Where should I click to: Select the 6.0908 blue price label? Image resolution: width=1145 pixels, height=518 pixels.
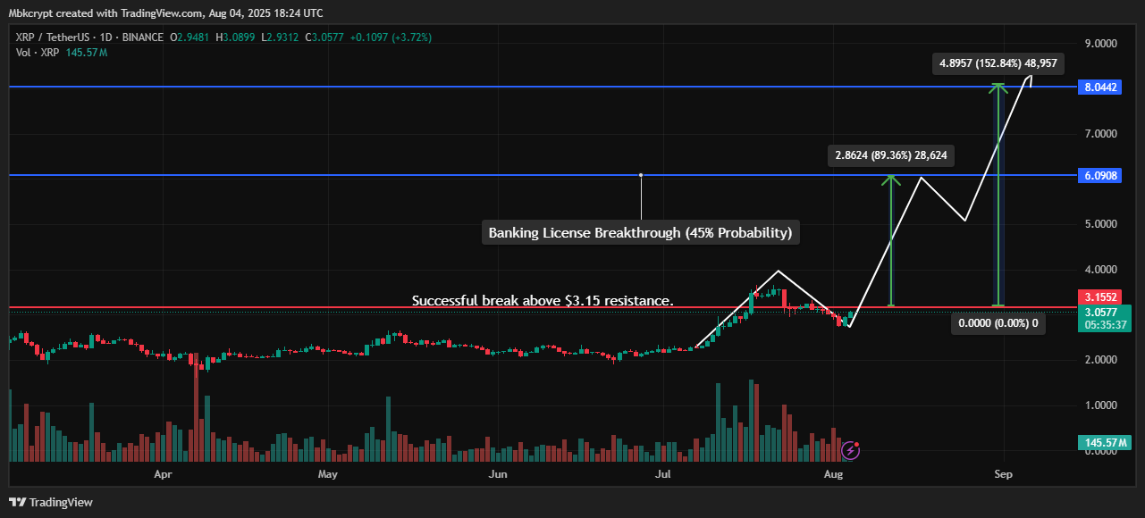coord(1103,176)
